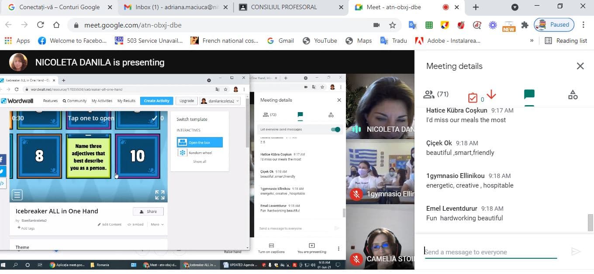Viewport: 594px width, 274px height.
Task: Click the send message arrow icon
Action: tap(576, 252)
